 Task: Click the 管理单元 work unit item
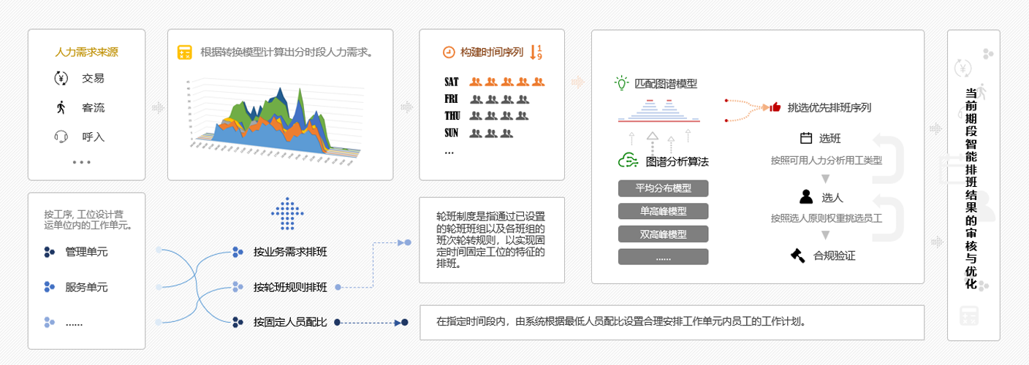coord(86,252)
